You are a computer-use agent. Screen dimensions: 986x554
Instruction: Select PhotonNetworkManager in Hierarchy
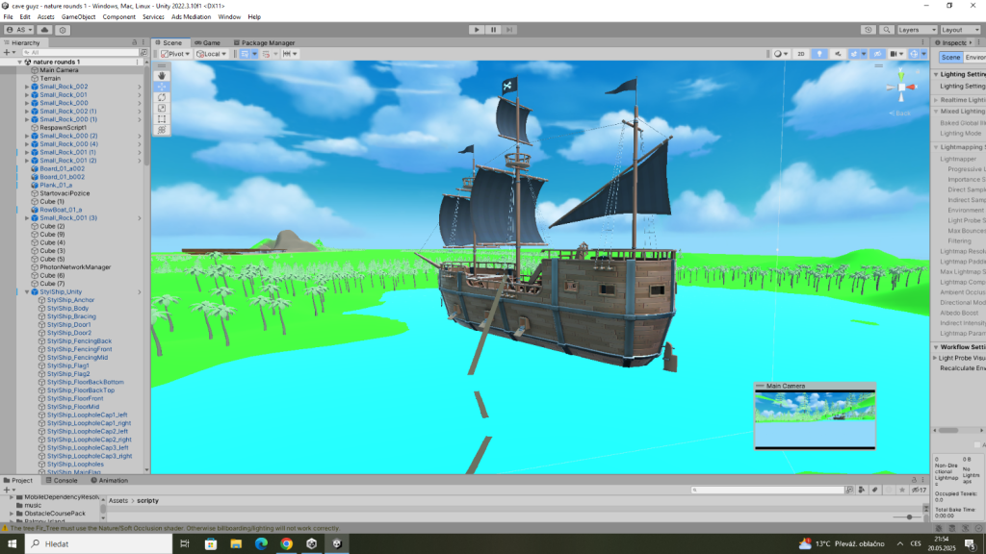tap(75, 267)
